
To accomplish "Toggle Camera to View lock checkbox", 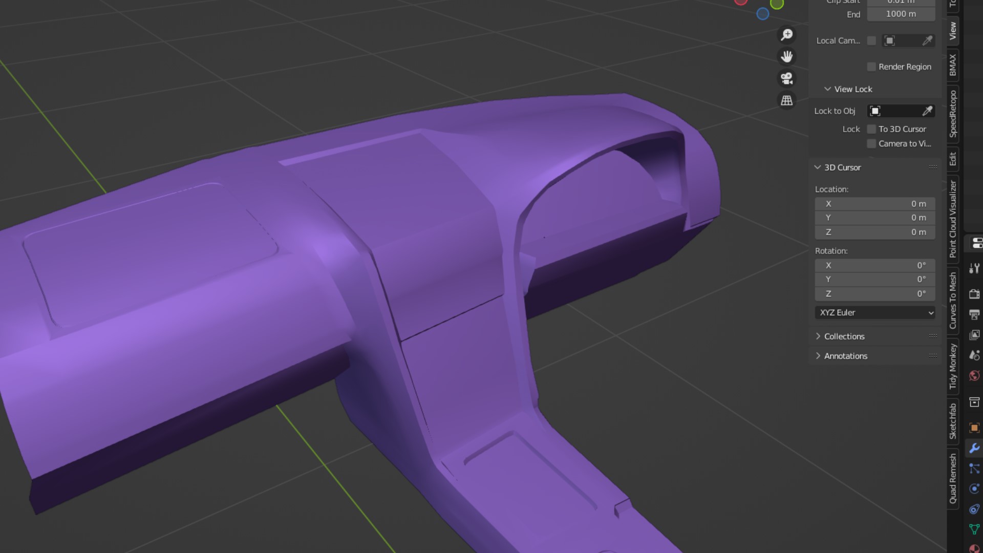I will click(x=871, y=144).
